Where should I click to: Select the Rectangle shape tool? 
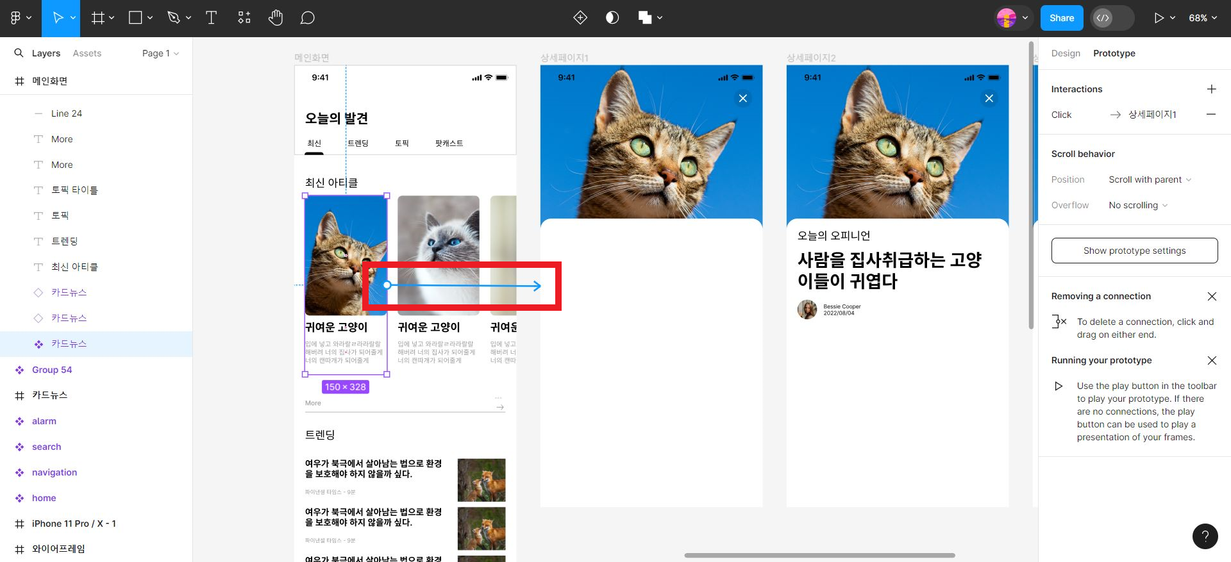click(x=135, y=18)
